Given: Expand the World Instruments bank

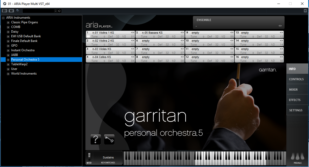Looking at the screenshot, I should pyautogui.click(x=8, y=74).
